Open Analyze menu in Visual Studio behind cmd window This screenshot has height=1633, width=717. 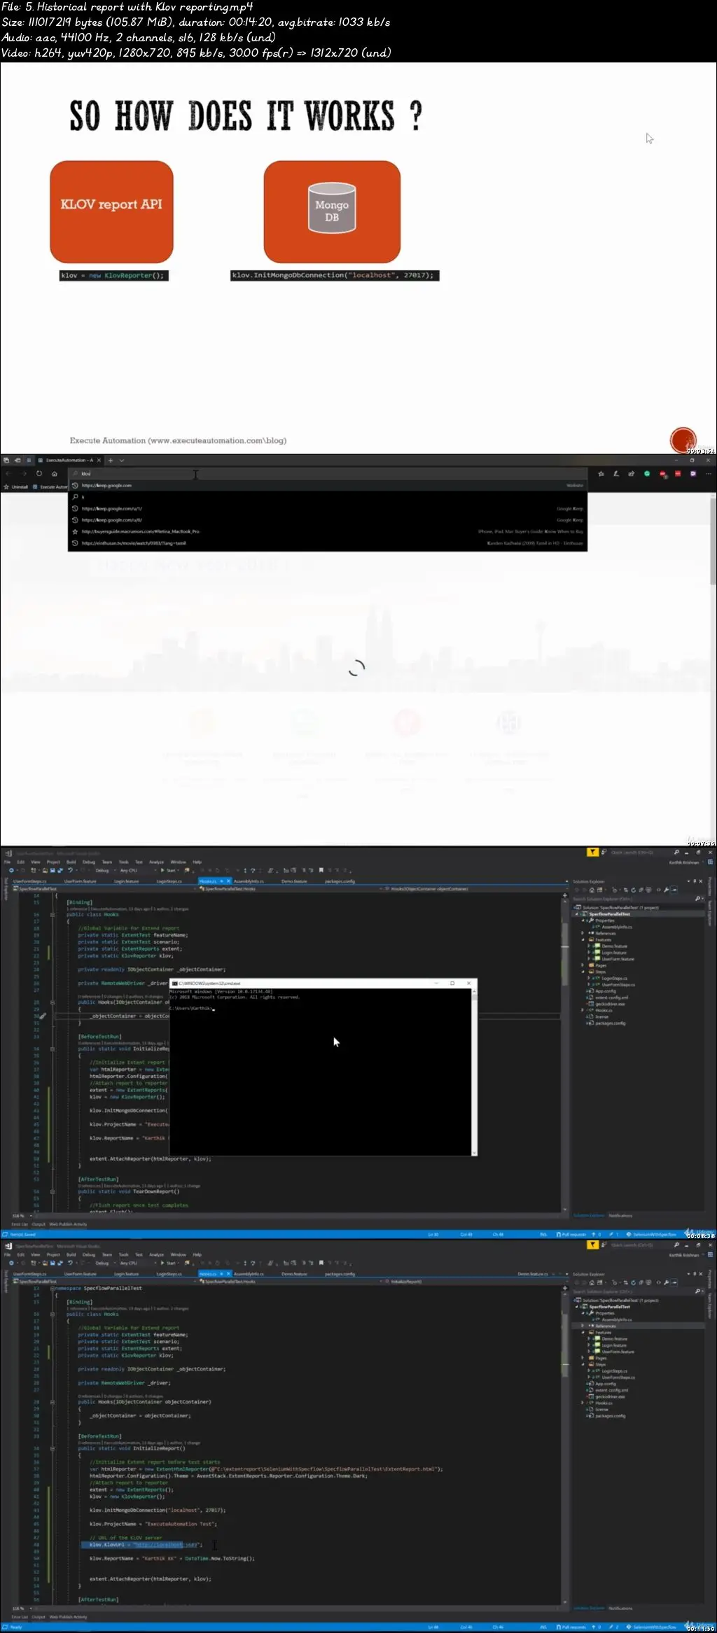pyautogui.click(x=156, y=862)
